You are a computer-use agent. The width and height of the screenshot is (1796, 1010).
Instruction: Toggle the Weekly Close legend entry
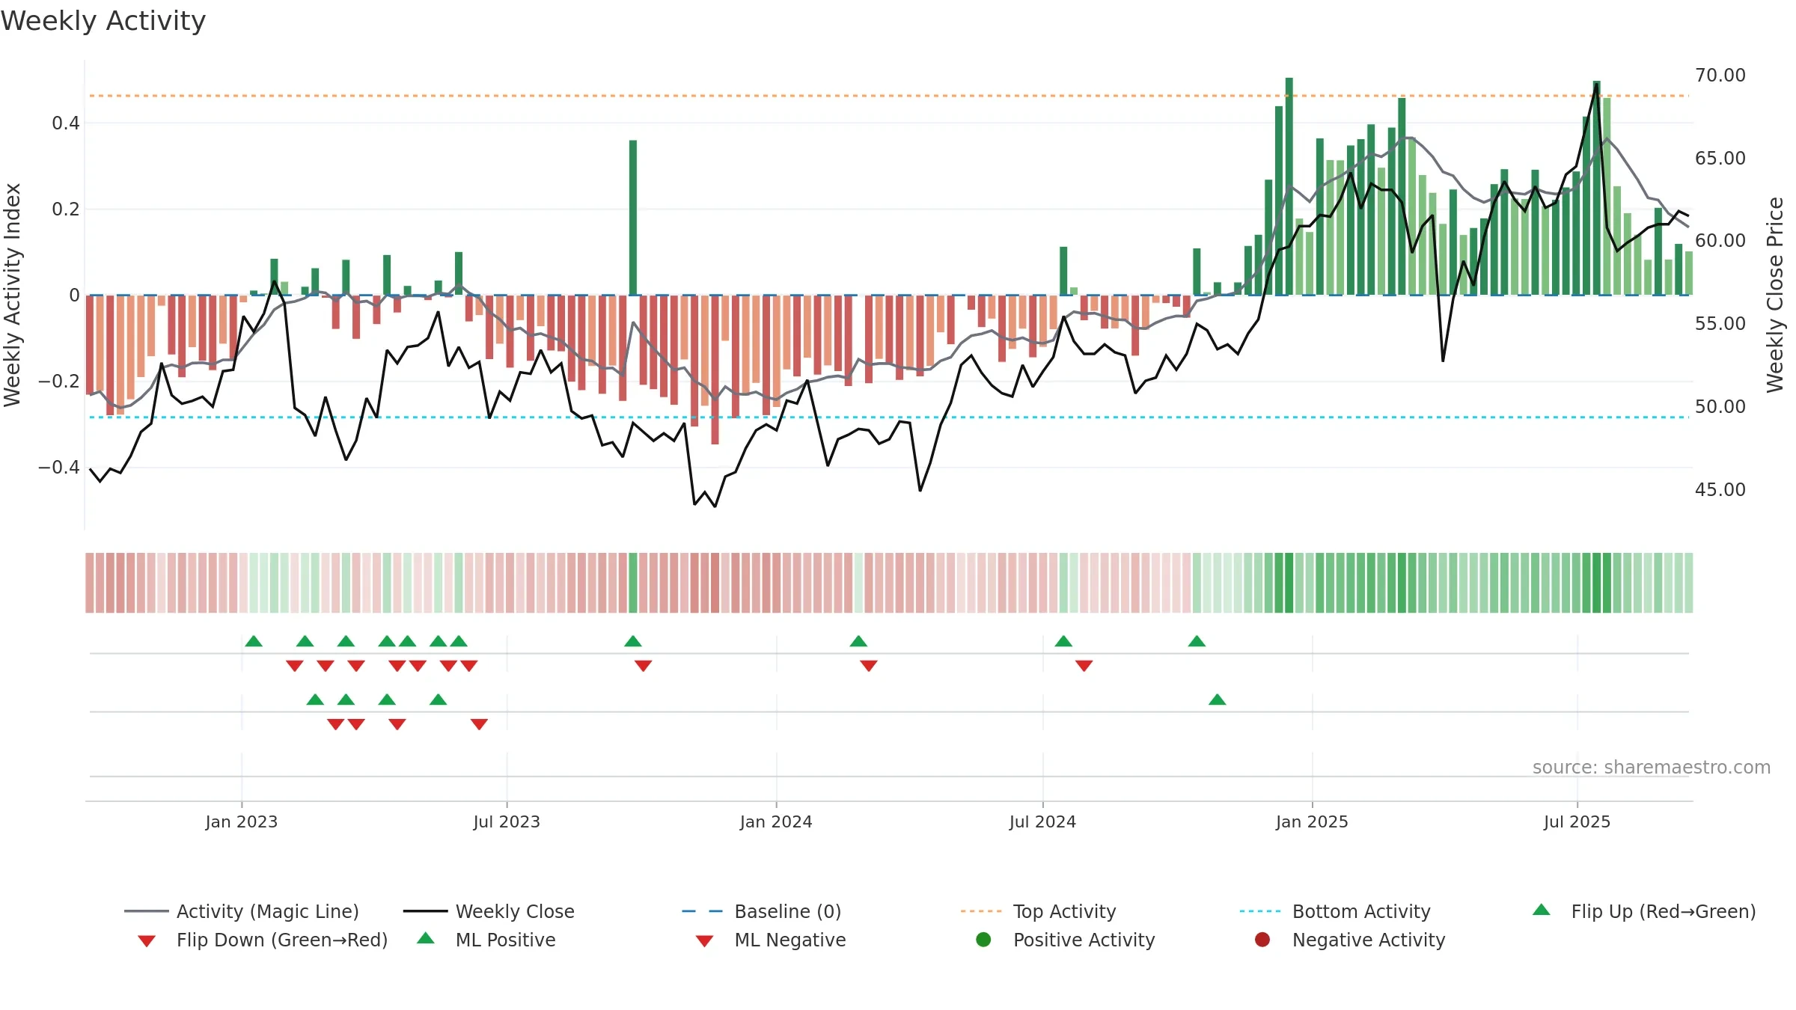click(489, 911)
